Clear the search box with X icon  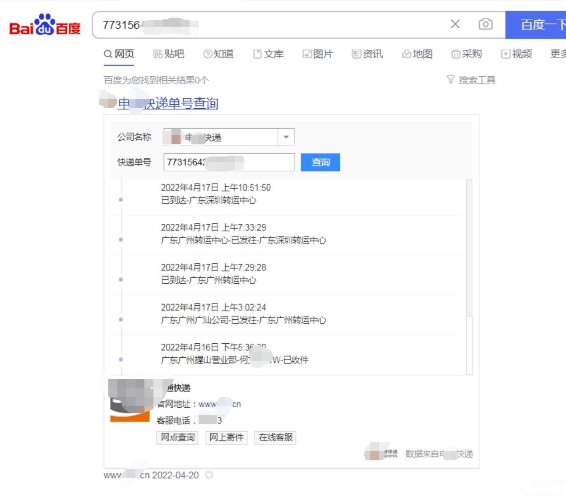(x=455, y=24)
